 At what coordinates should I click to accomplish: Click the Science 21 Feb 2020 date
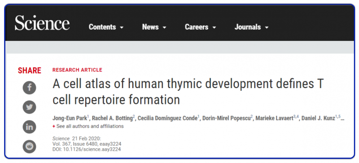77,138
